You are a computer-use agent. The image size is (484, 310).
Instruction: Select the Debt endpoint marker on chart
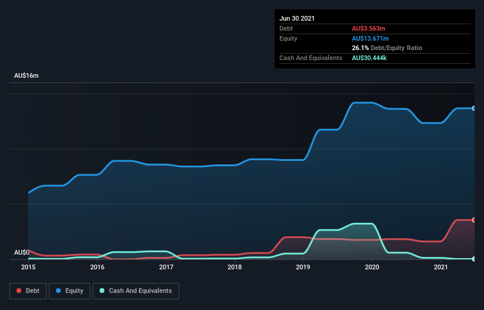click(474, 220)
